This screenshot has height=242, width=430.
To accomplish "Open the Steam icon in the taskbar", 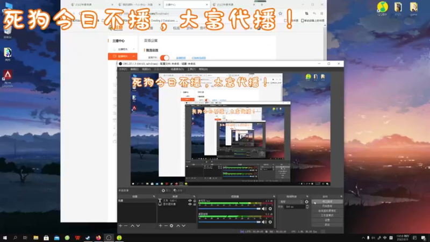I will 88,238.
